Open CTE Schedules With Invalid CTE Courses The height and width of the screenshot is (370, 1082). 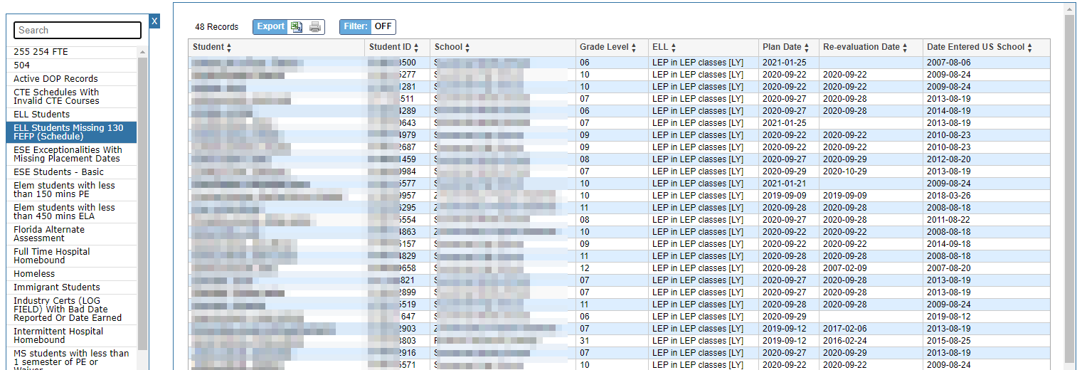pyautogui.click(x=71, y=97)
